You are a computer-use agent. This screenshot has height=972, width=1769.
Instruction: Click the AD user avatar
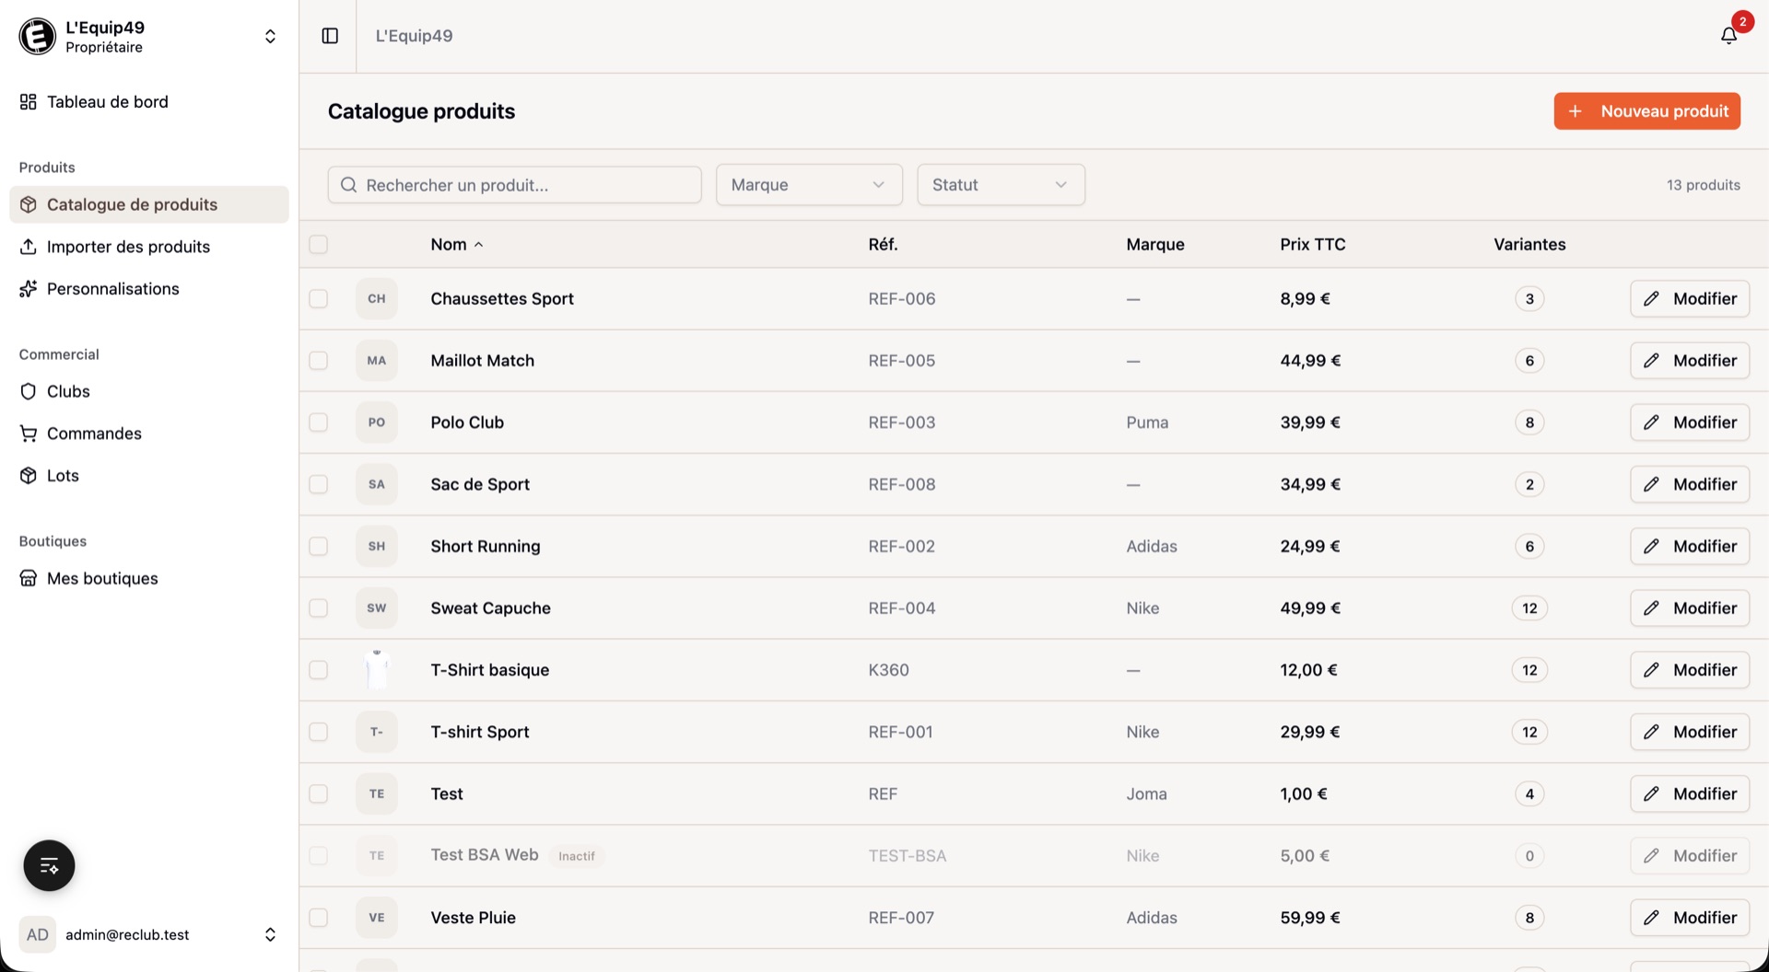pos(38,934)
